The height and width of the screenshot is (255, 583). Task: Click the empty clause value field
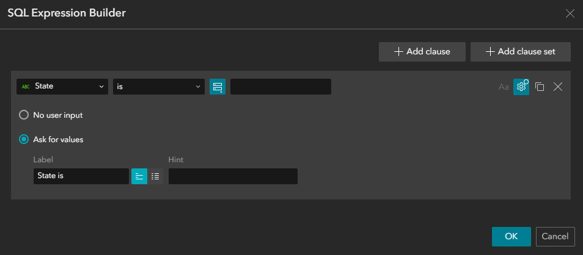pos(280,87)
